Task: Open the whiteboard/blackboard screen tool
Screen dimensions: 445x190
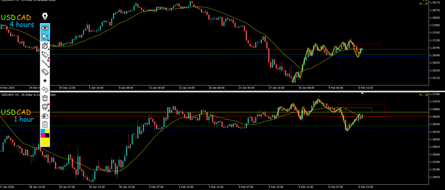Action: [45, 107]
